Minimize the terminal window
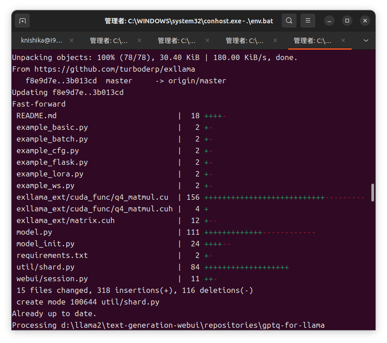Screen dimensions: 387x343 click(x=329, y=21)
